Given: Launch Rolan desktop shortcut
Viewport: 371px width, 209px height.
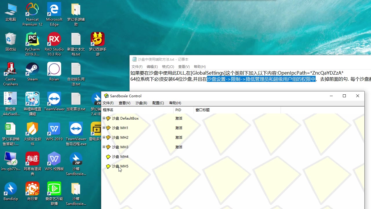Looking at the screenshot, I should (54, 72).
